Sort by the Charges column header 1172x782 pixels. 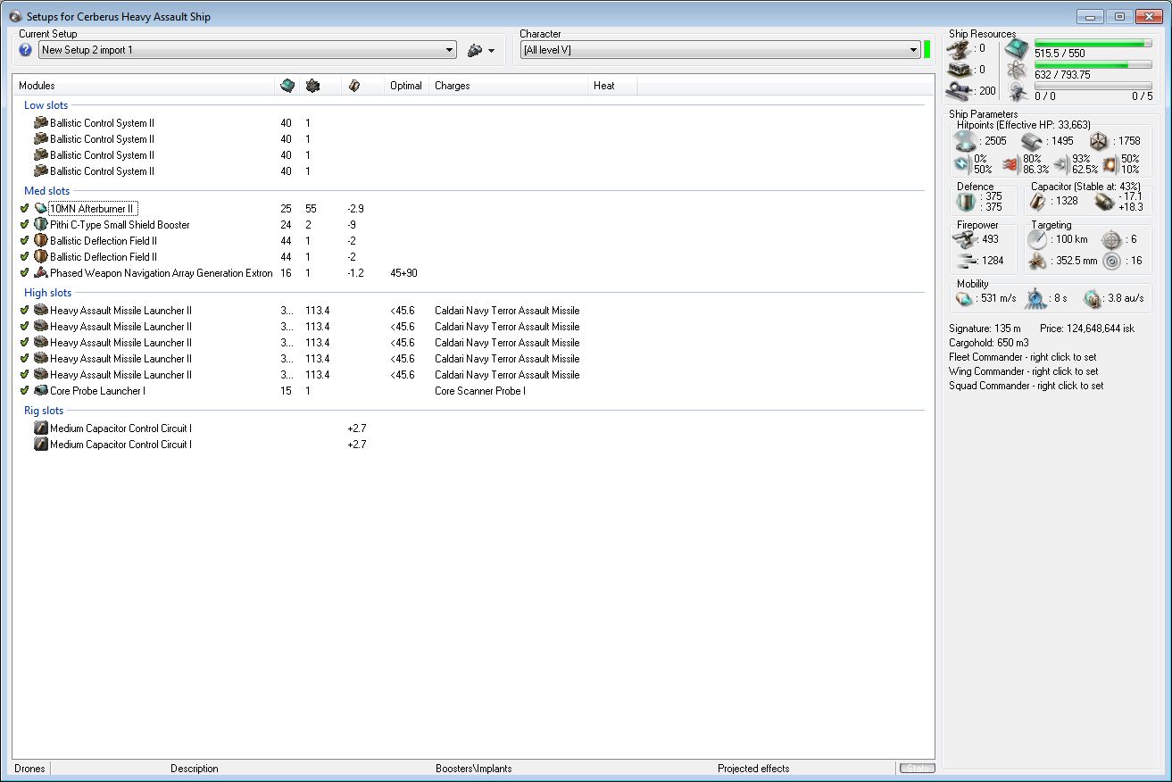click(x=509, y=86)
